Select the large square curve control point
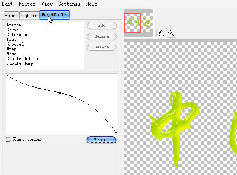 [60, 93]
